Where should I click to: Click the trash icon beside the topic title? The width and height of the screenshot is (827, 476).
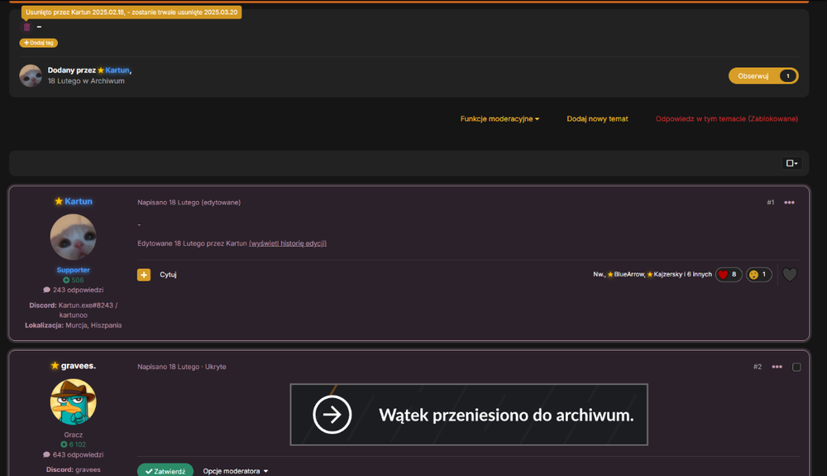(x=27, y=27)
